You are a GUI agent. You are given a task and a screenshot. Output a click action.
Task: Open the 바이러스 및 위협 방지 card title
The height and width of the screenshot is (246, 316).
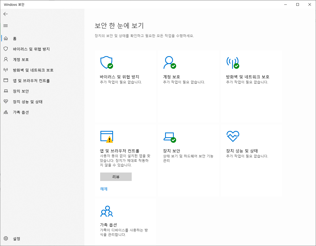120,77
